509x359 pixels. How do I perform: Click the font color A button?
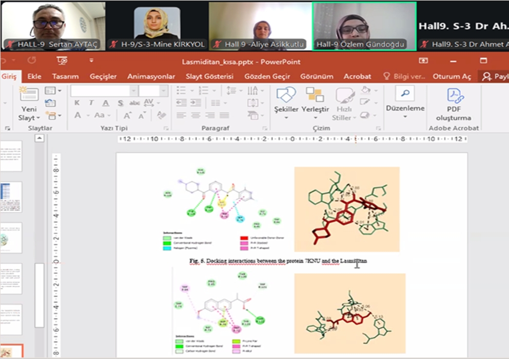click(x=78, y=115)
